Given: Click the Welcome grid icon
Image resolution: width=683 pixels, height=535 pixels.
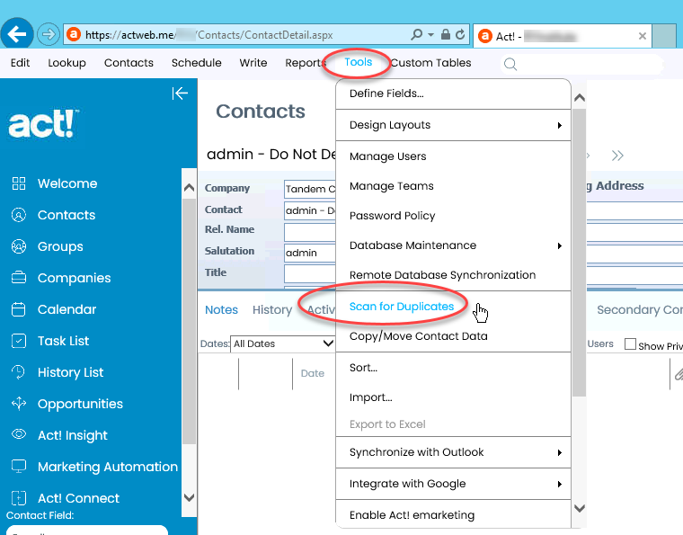Looking at the screenshot, I should click(x=19, y=183).
